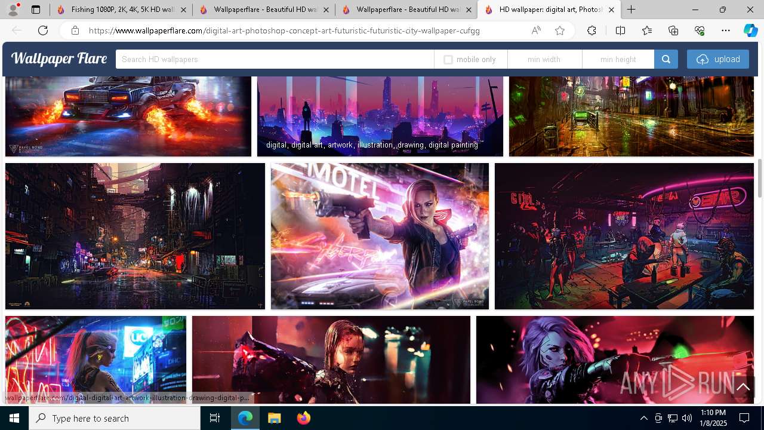This screenshot has width=764, height=430.
Task: Focus the Search HD wallpapers field
Action: [x=275, y=59]
